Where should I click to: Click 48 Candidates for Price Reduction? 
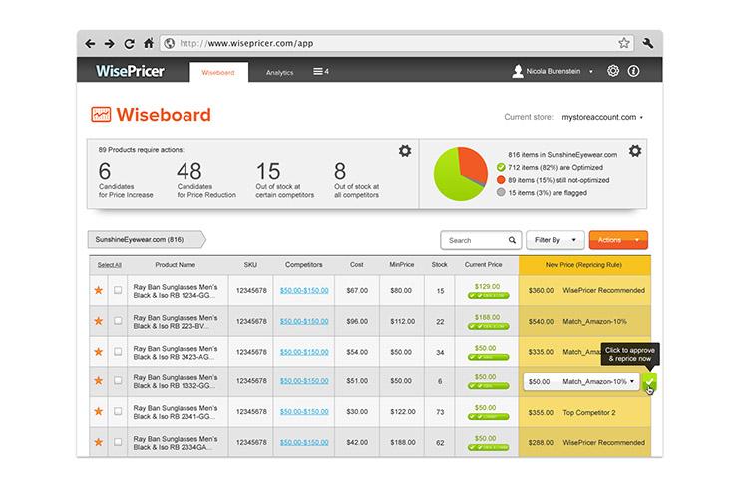pos(206,180)
